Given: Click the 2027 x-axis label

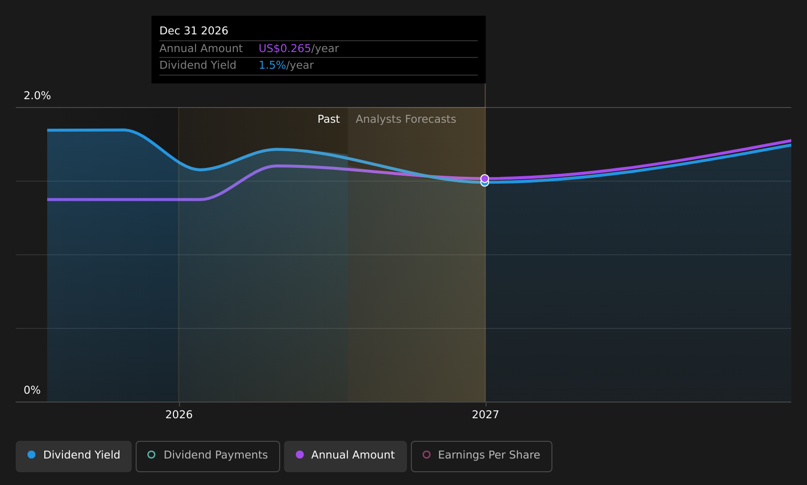Looking at the screenshot, I should click(486, 415).
